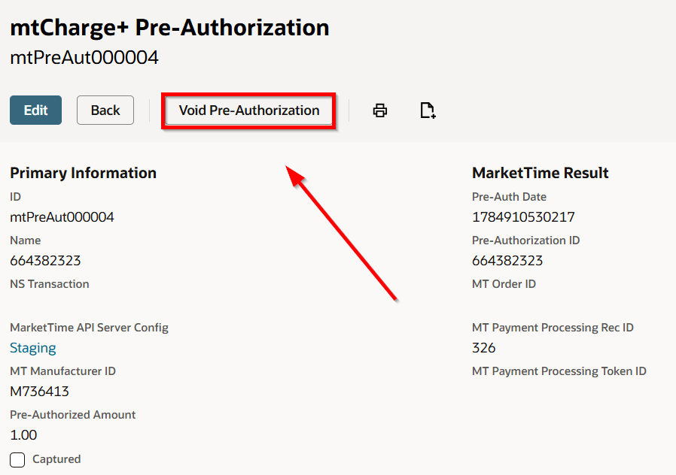
Task: Select the MT Manufacturer ID value M736413
Action: tap(39, 391)
